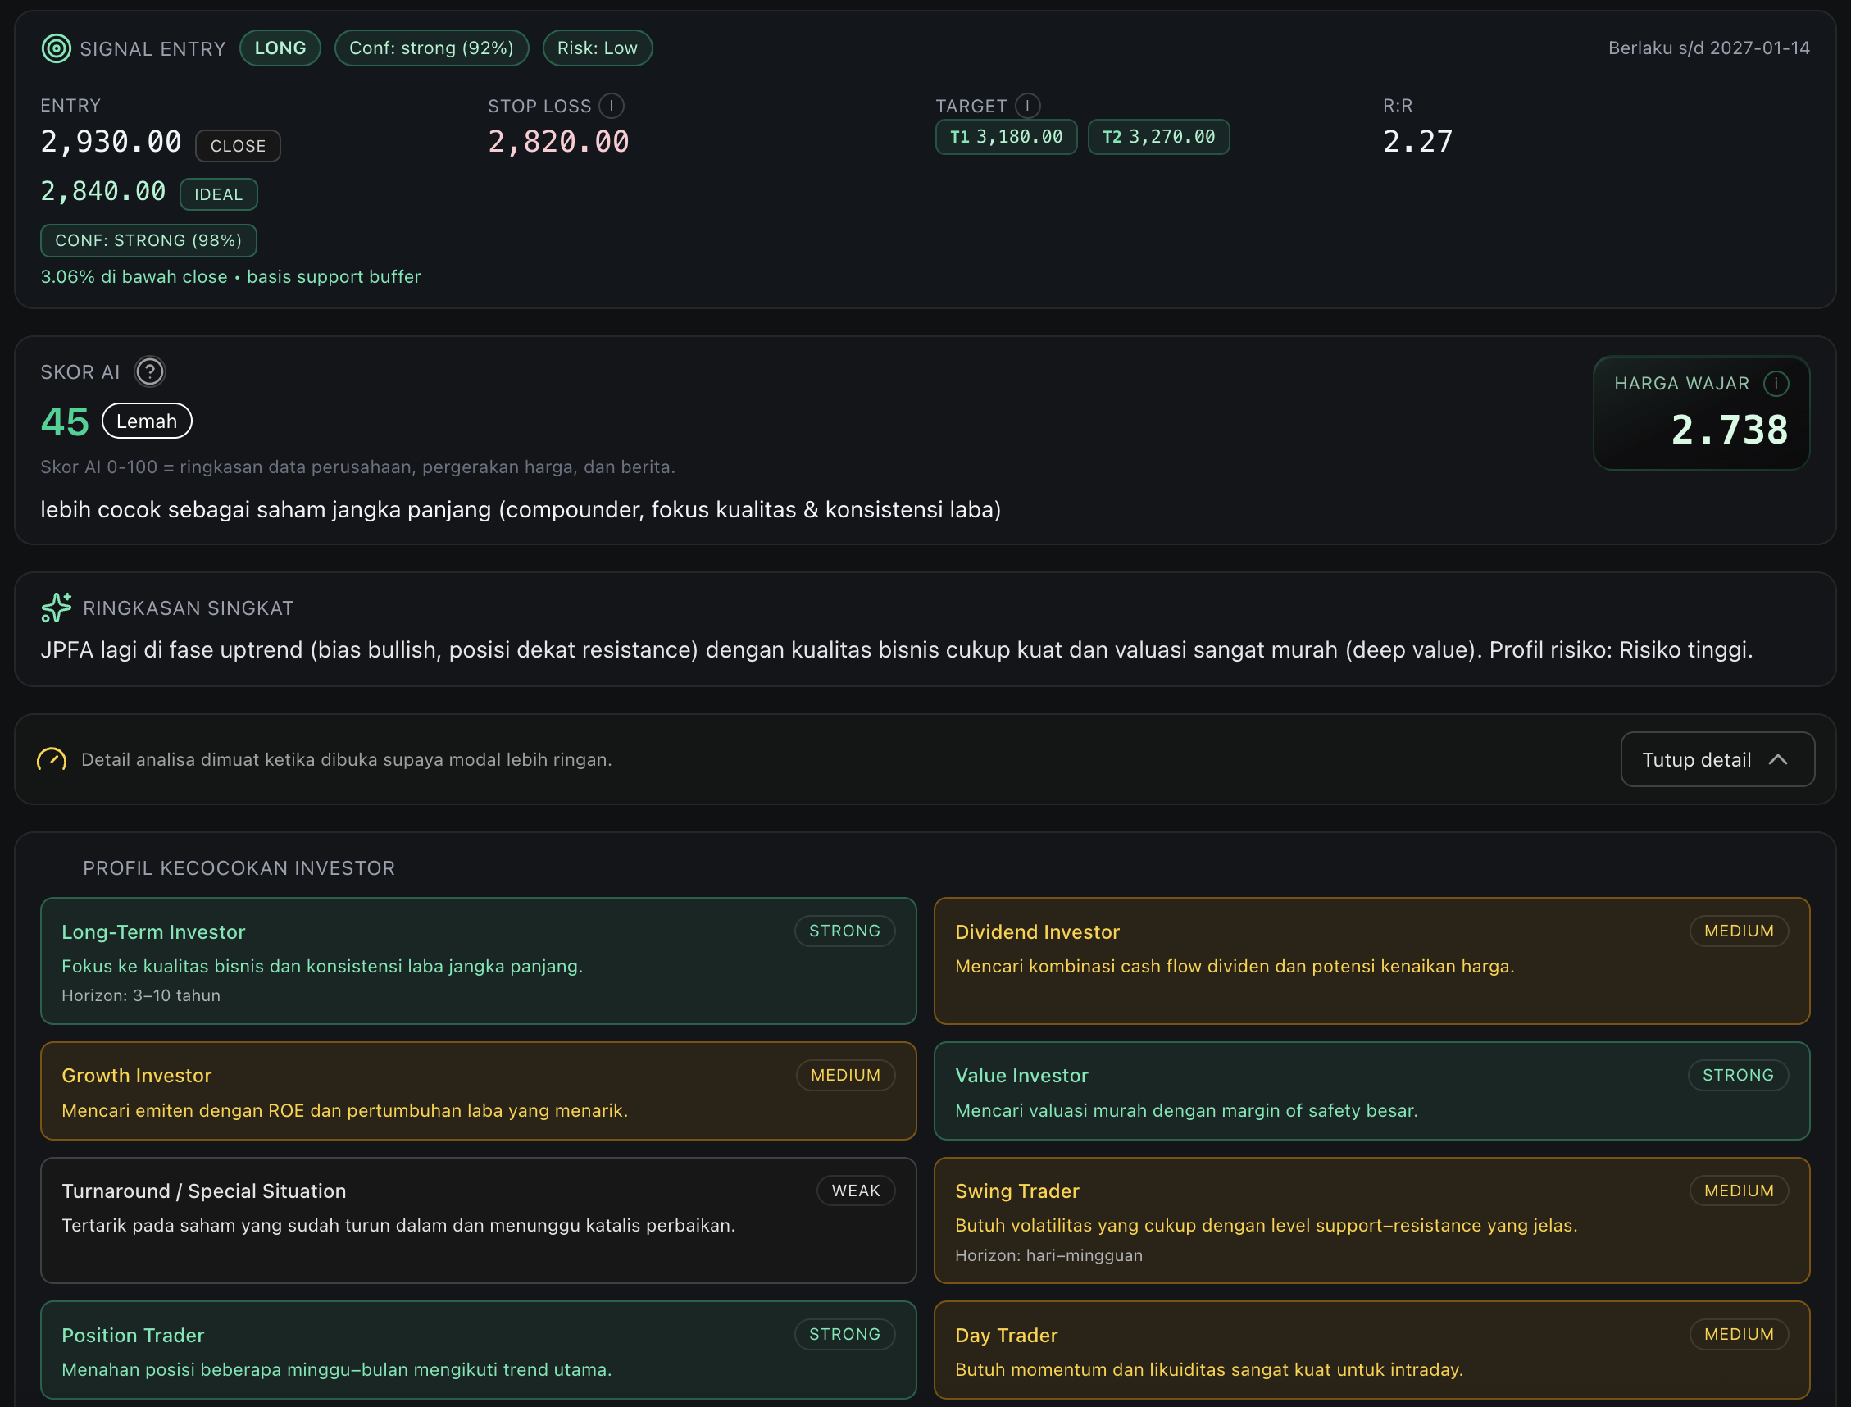Click the Stop Loss info icon
1851x1407 pixels.
612,106
